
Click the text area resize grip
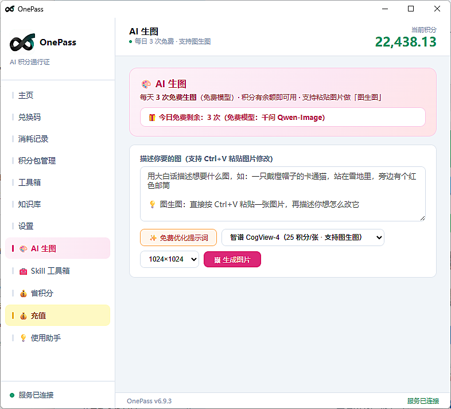coord(422,219)
